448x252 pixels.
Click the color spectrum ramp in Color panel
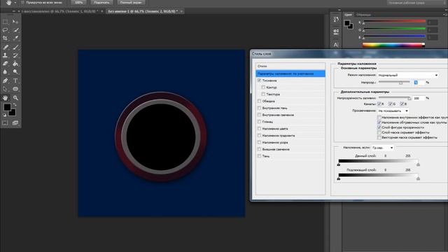[393, 45]
